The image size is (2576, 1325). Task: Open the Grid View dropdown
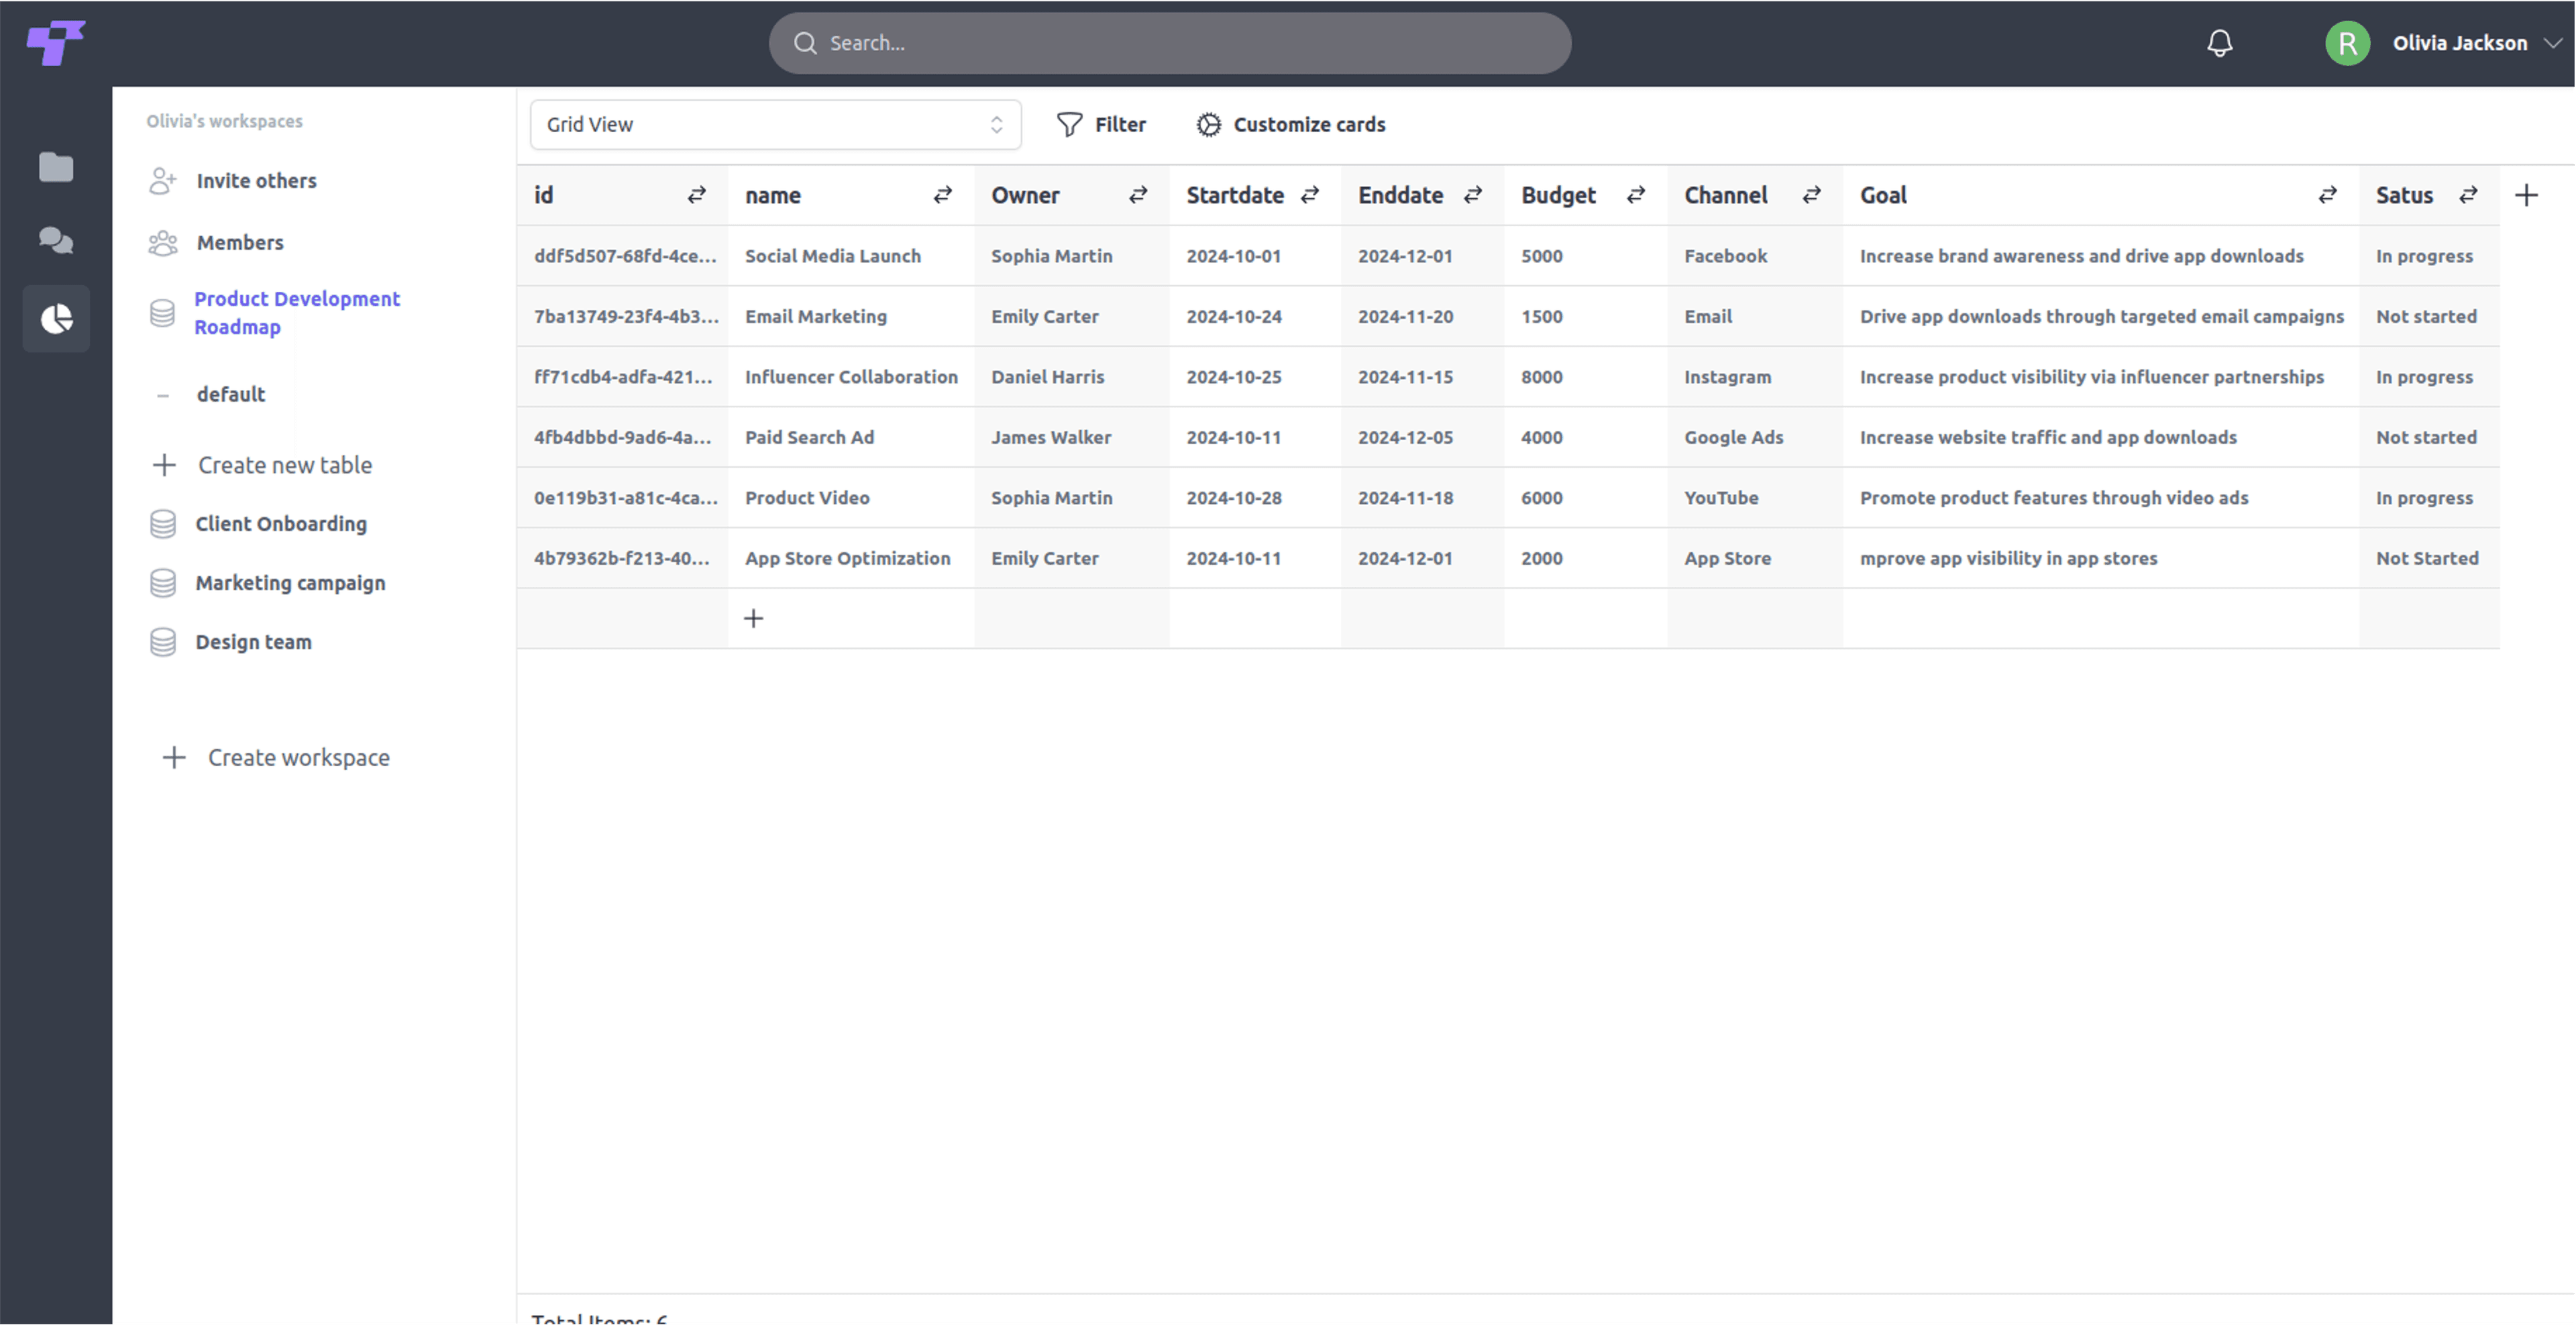(775, 124)
